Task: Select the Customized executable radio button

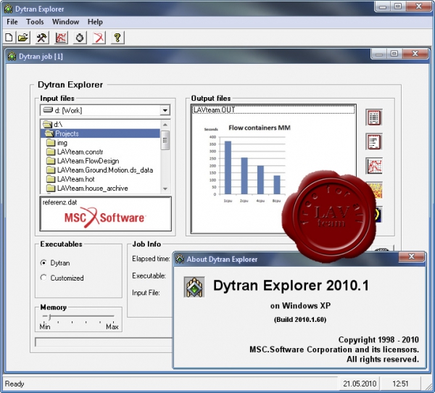Action: pos(43,277)
